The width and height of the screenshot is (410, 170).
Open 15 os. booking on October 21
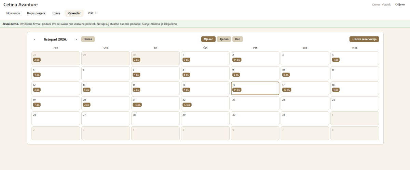click(137, 105)
